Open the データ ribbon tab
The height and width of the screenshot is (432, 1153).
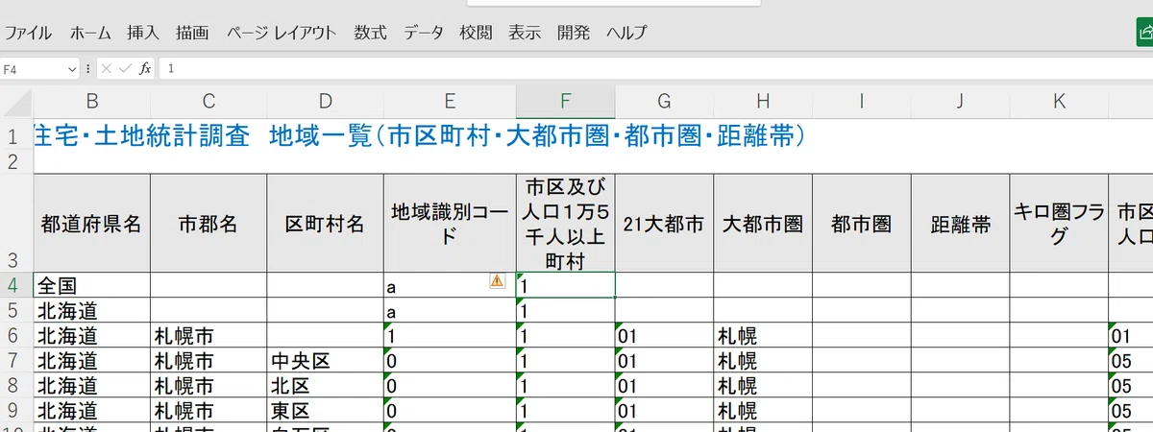pyautogui.click(x=423, y=33)
